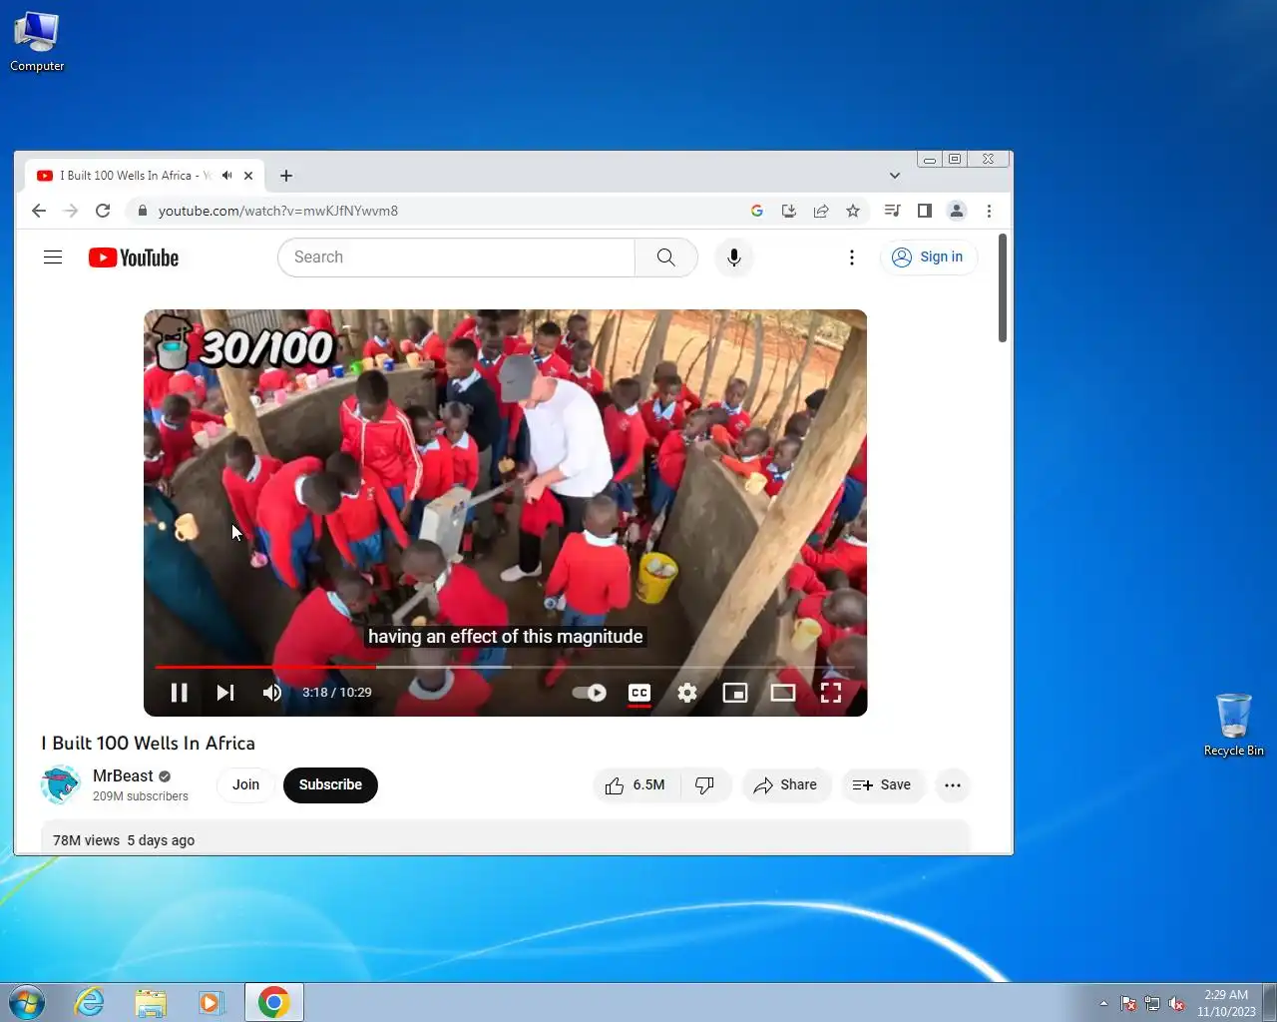Viewport: 1277px width, 1022px height.
Task: Open YouTube hamburger guide menu
Action: pyautogui.click(x=53, y=257)
